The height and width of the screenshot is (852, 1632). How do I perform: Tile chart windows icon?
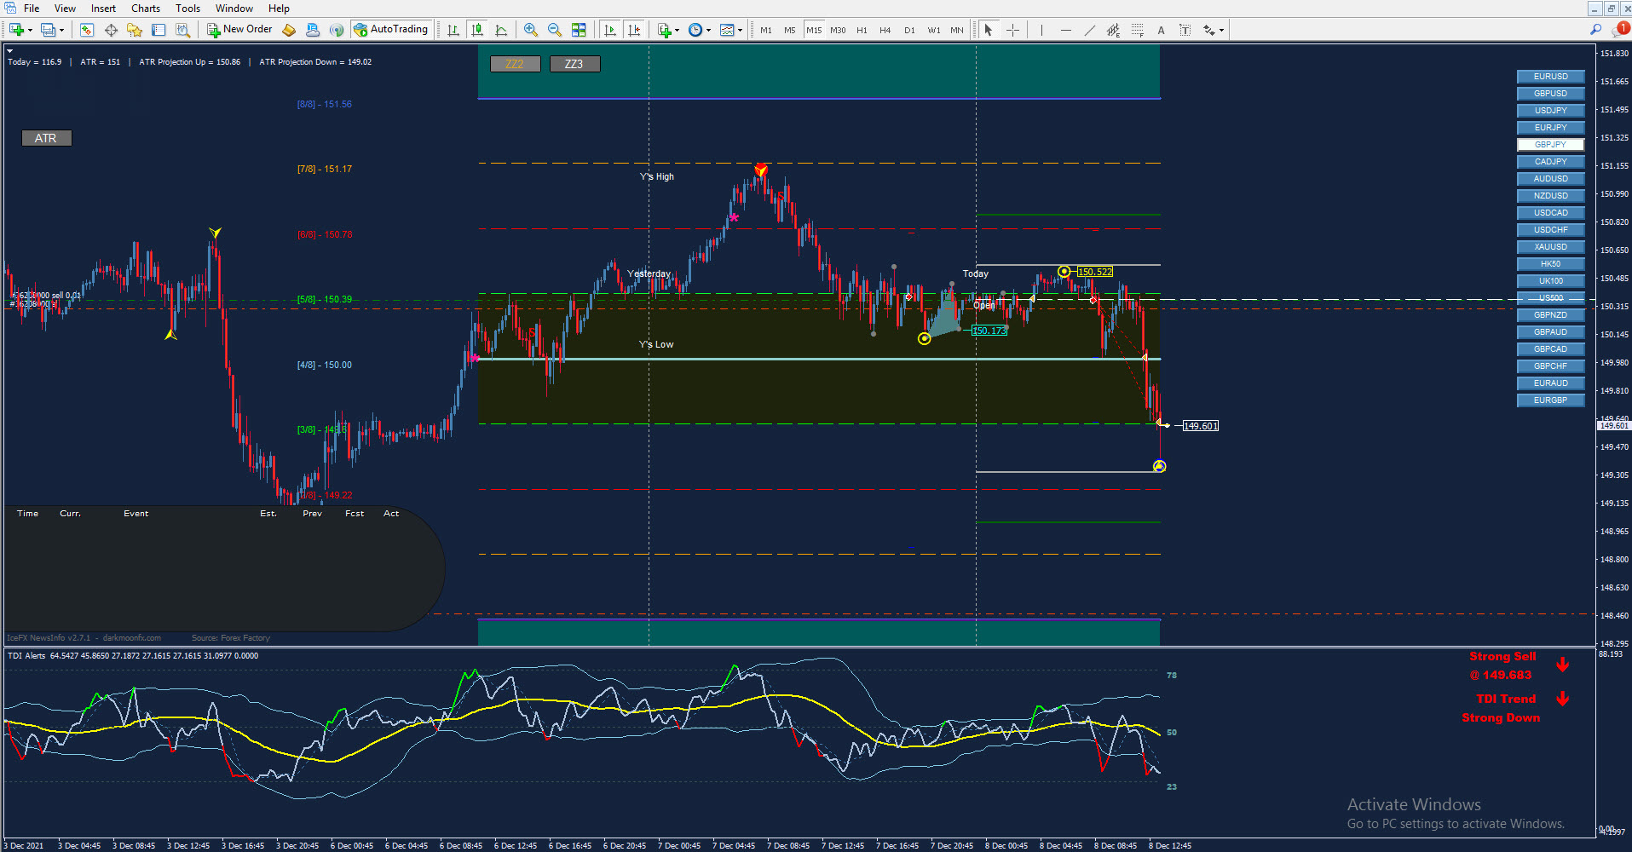click(579, 30)
